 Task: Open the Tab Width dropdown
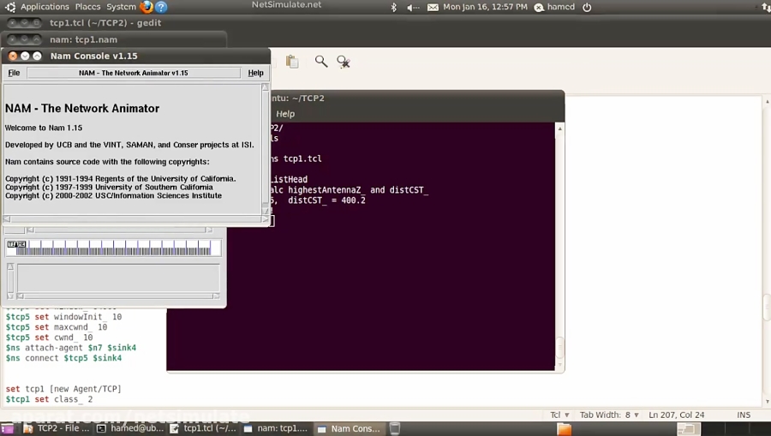pyautogui.click(x=610, y=415)
